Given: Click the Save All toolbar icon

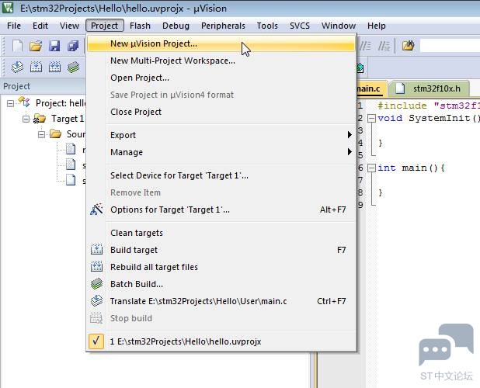Looking at the screenshot, I should pyautogui.click(x=73, y=46).
